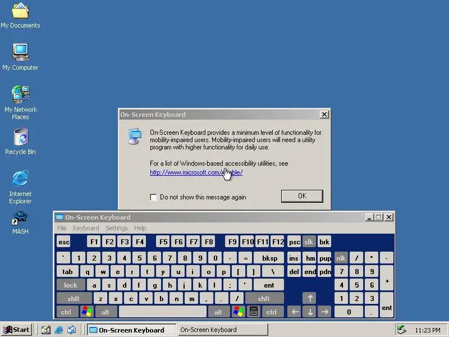Click Outlook Express quick launch icon
Viewport: 449px width, 337px height.
(72, 330)
